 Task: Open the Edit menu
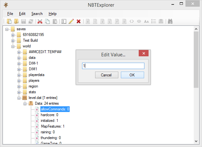coord(22,14)
